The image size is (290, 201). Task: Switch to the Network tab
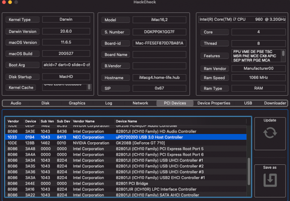pyautogui.click(x=140, y=103)
